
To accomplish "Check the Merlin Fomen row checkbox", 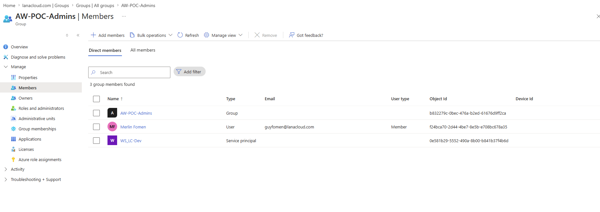I will 97,127.
